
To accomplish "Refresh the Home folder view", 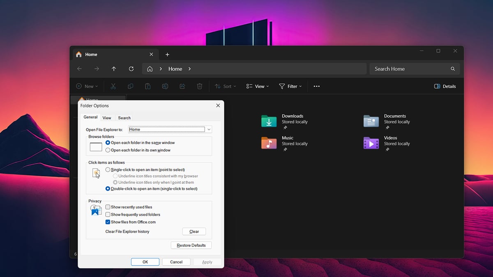I will 131,69.
